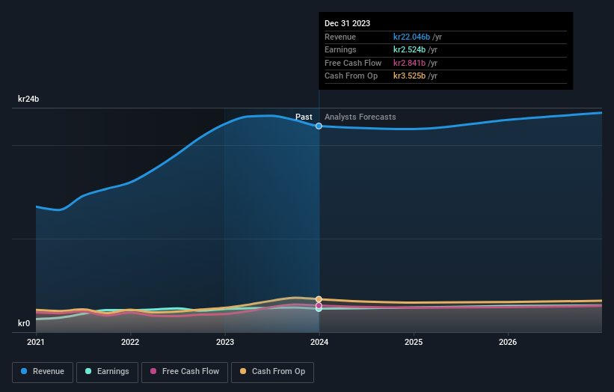
Task: Click the Analysts Forecasts label
Action: [360, 117]
